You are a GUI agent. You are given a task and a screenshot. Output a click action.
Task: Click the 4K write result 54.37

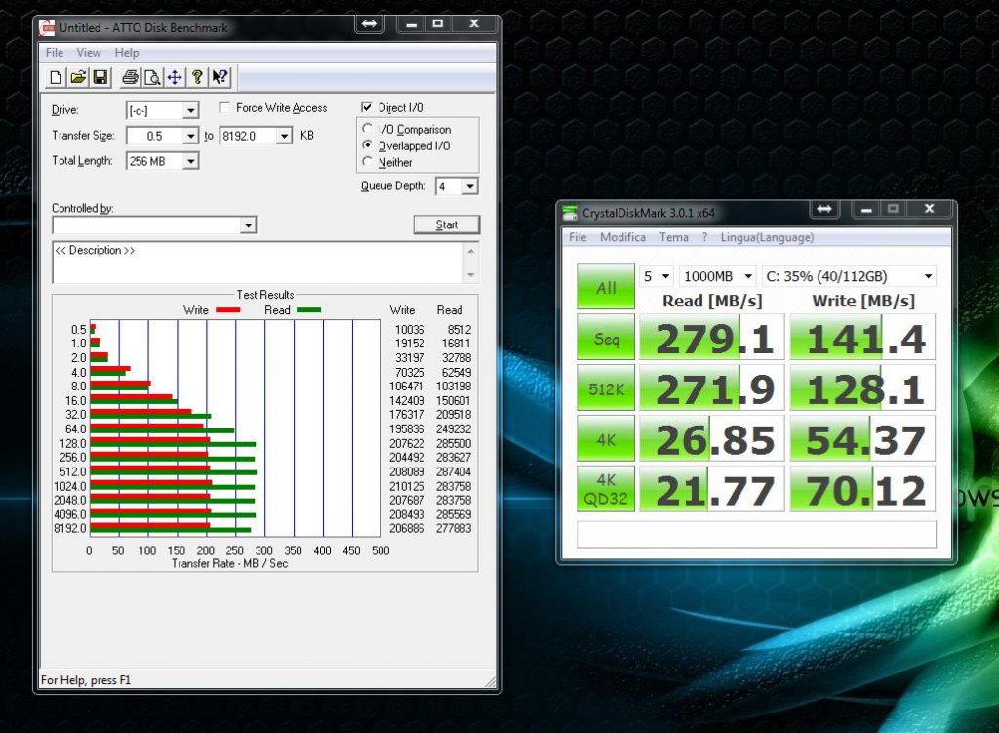862,438
